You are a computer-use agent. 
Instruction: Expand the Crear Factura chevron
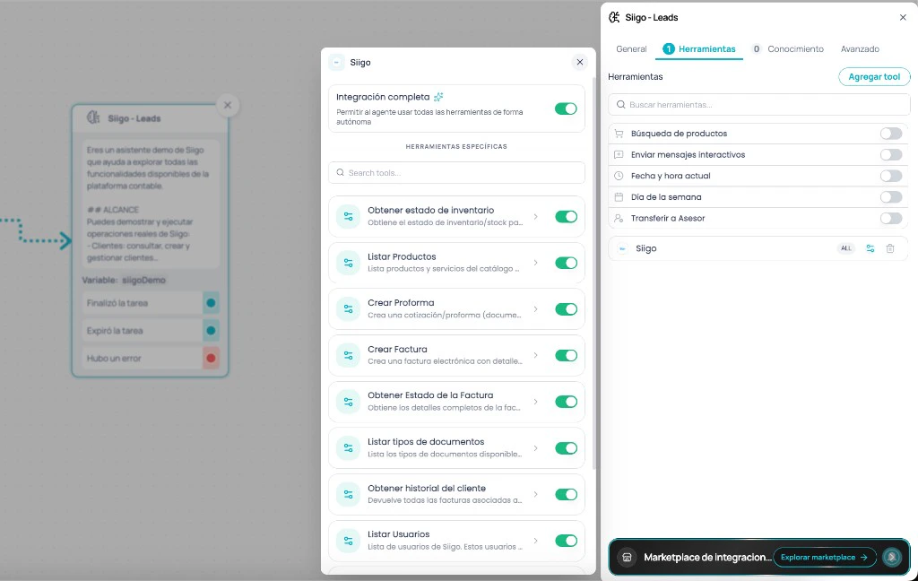[x=536, y=356]
